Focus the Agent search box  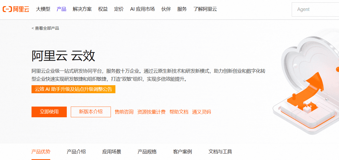coord(315,9)
